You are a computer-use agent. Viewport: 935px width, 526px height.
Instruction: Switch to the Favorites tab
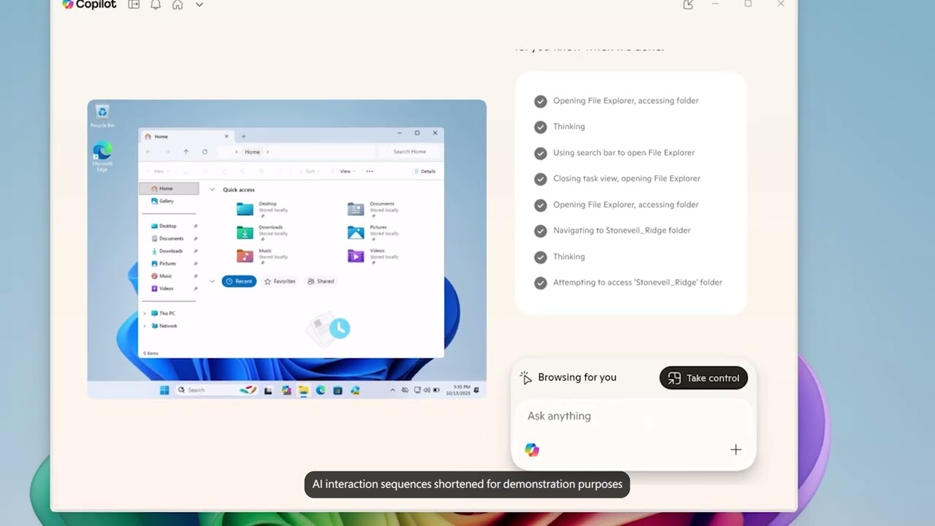pos(280,281)
